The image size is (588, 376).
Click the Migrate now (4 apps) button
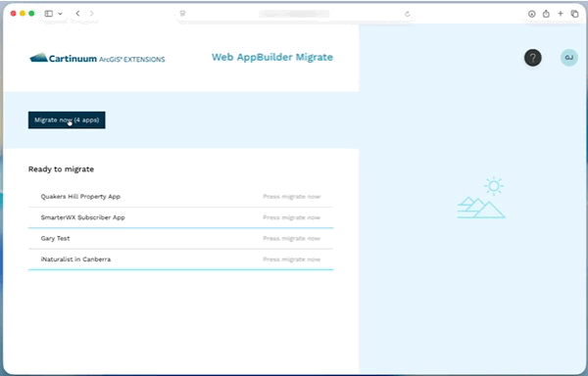pos(67,119)
